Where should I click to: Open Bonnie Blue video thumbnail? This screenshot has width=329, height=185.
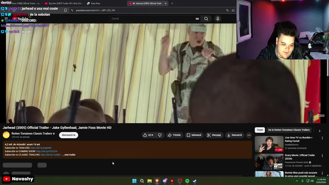(269, 174)
